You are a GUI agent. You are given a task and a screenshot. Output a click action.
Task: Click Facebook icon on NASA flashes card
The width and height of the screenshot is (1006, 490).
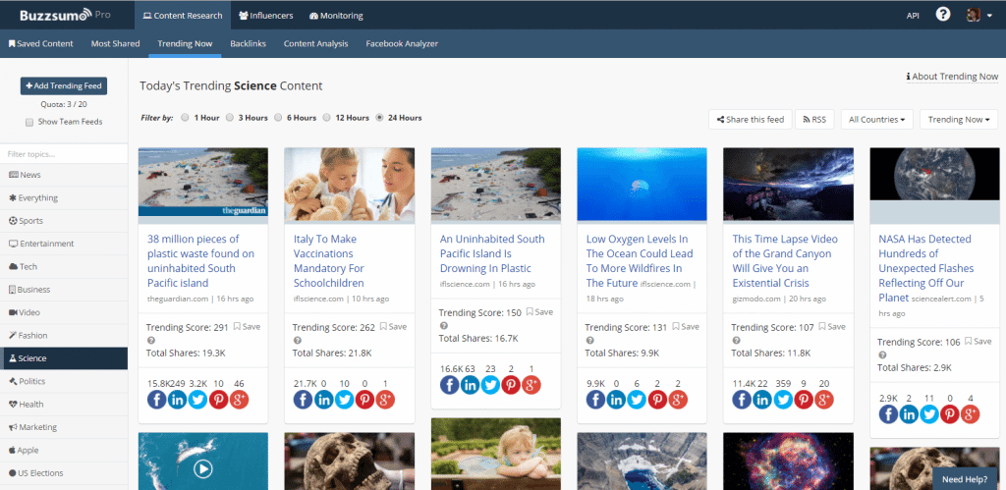888,413
